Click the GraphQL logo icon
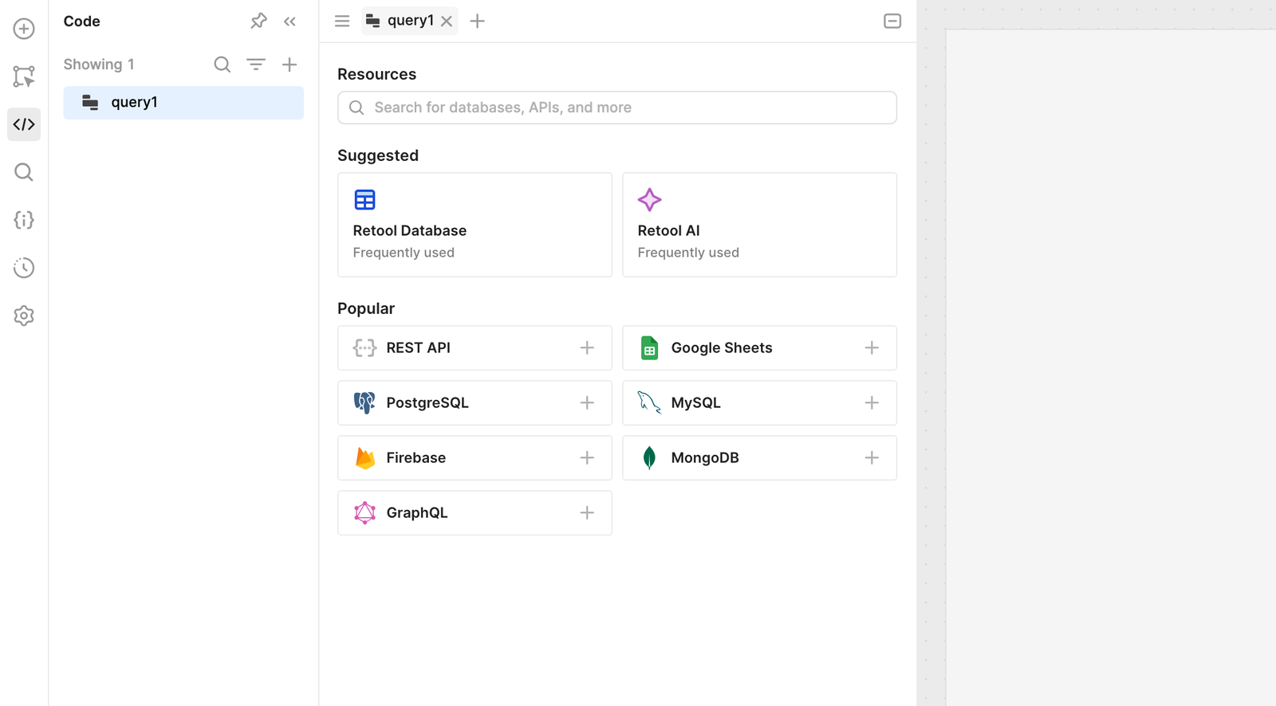Screen dimensions: 1276x706 [x=364, y=513]
